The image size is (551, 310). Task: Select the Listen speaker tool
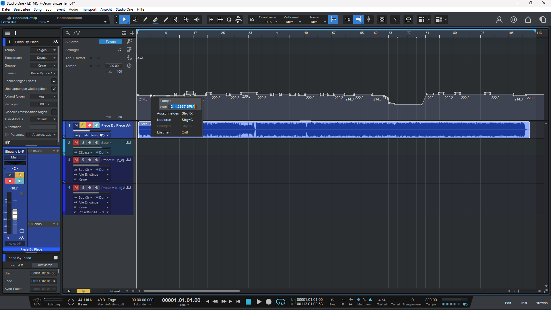tap(197, 20)
